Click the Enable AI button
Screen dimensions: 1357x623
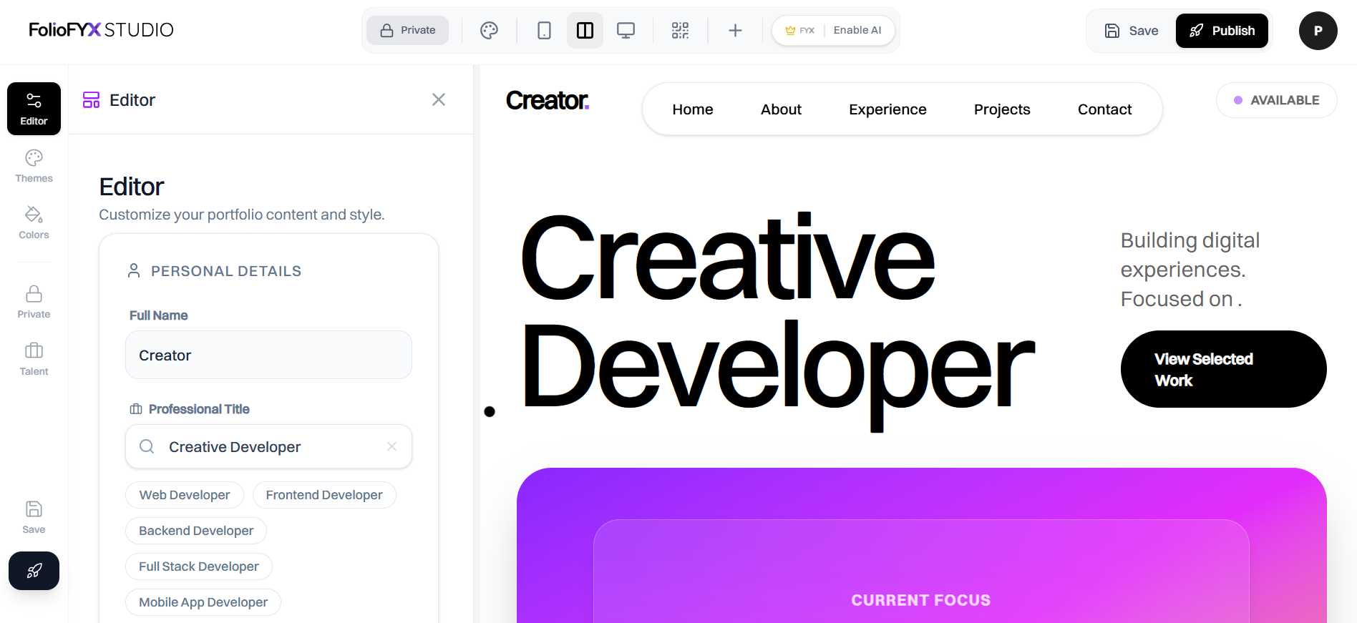[833, 30]
